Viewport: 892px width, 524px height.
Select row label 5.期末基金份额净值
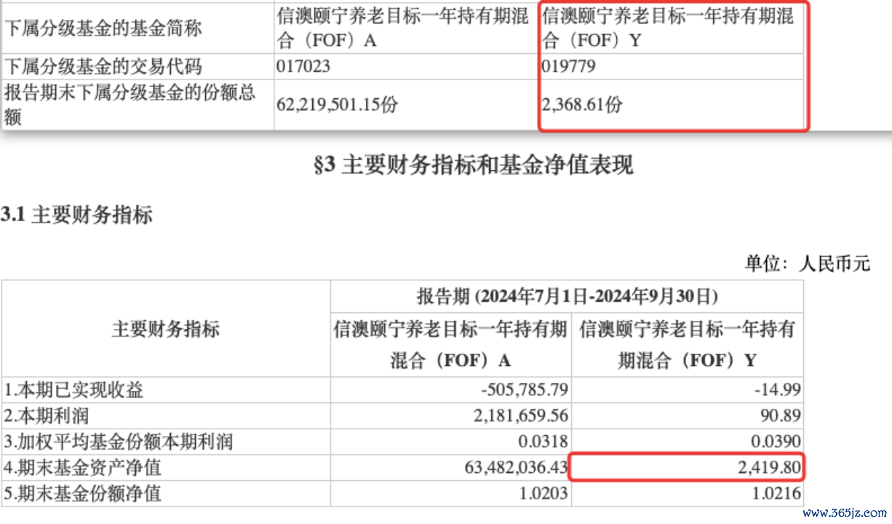(x=83, y=493)
